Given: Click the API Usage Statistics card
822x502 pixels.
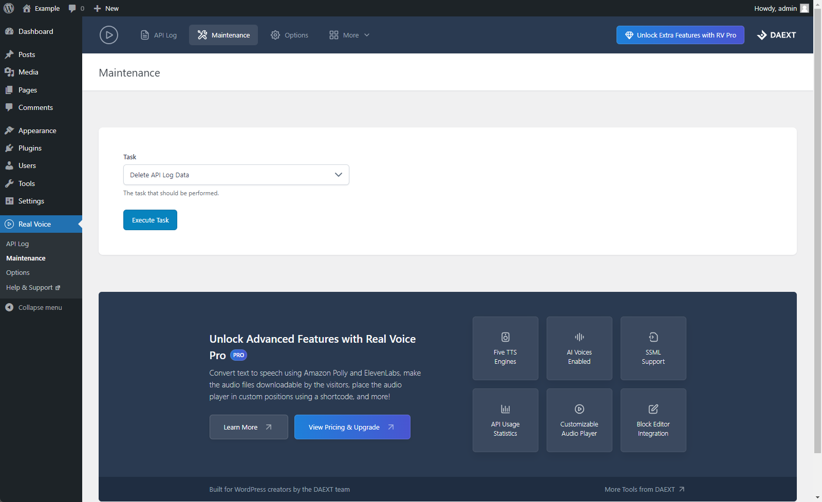Looking at the screenshot, I should click(x=506, y=420).
